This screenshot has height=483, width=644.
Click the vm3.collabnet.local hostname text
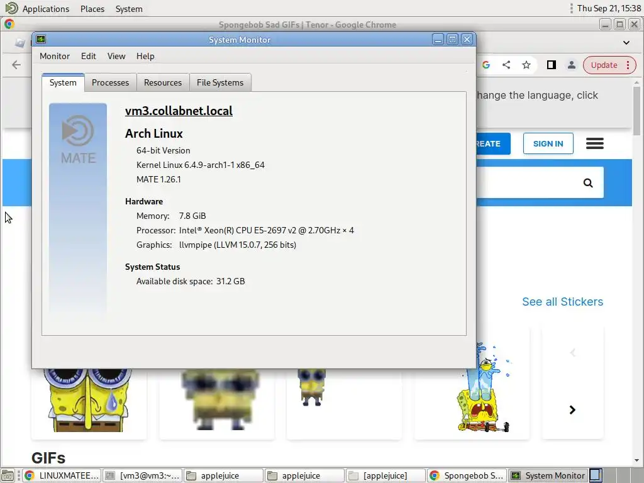tap(179, 111)
